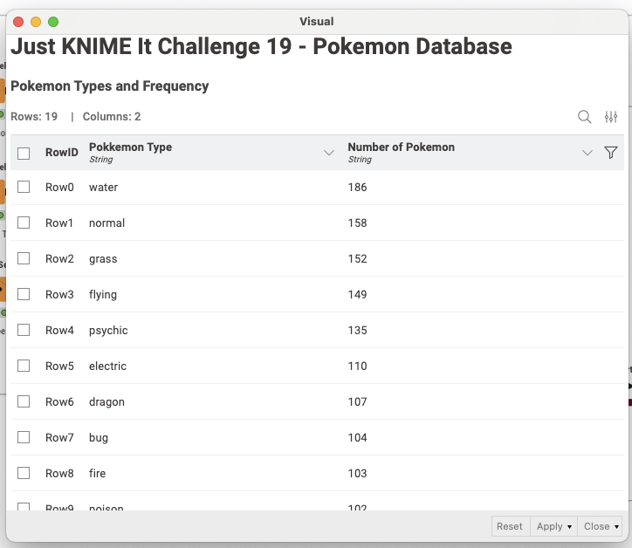Check the box for Row0 water
The image size is (632, 548).
24,187
